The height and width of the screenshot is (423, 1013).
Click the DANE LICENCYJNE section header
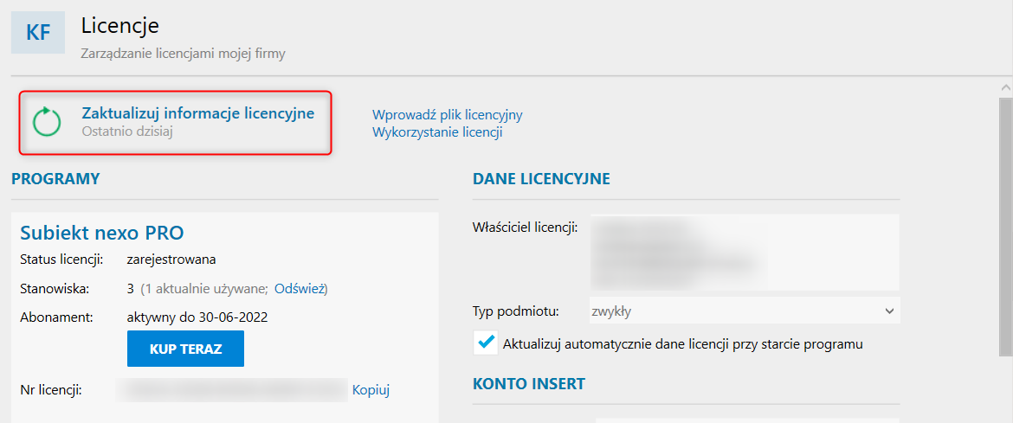point(541,180)
